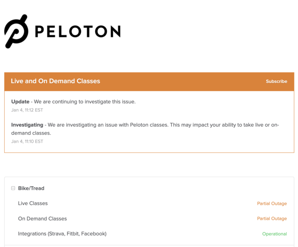Click the Jan 4, 11:12 EST timestamp
The image size is (298, 247).
tap(27, 110)
